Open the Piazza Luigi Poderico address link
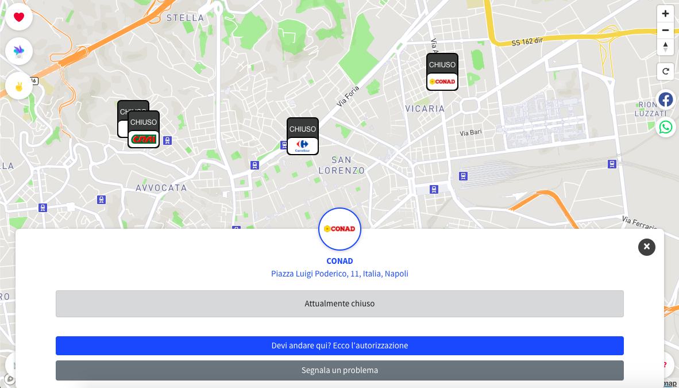Screen dimensions: 679x388 tap(339, 274)
